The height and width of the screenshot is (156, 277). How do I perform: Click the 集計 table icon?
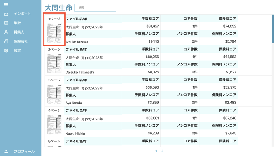6,23
